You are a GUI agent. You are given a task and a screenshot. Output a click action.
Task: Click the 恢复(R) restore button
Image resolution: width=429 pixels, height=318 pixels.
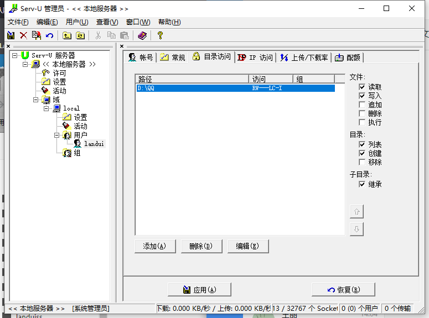[343, 290]
